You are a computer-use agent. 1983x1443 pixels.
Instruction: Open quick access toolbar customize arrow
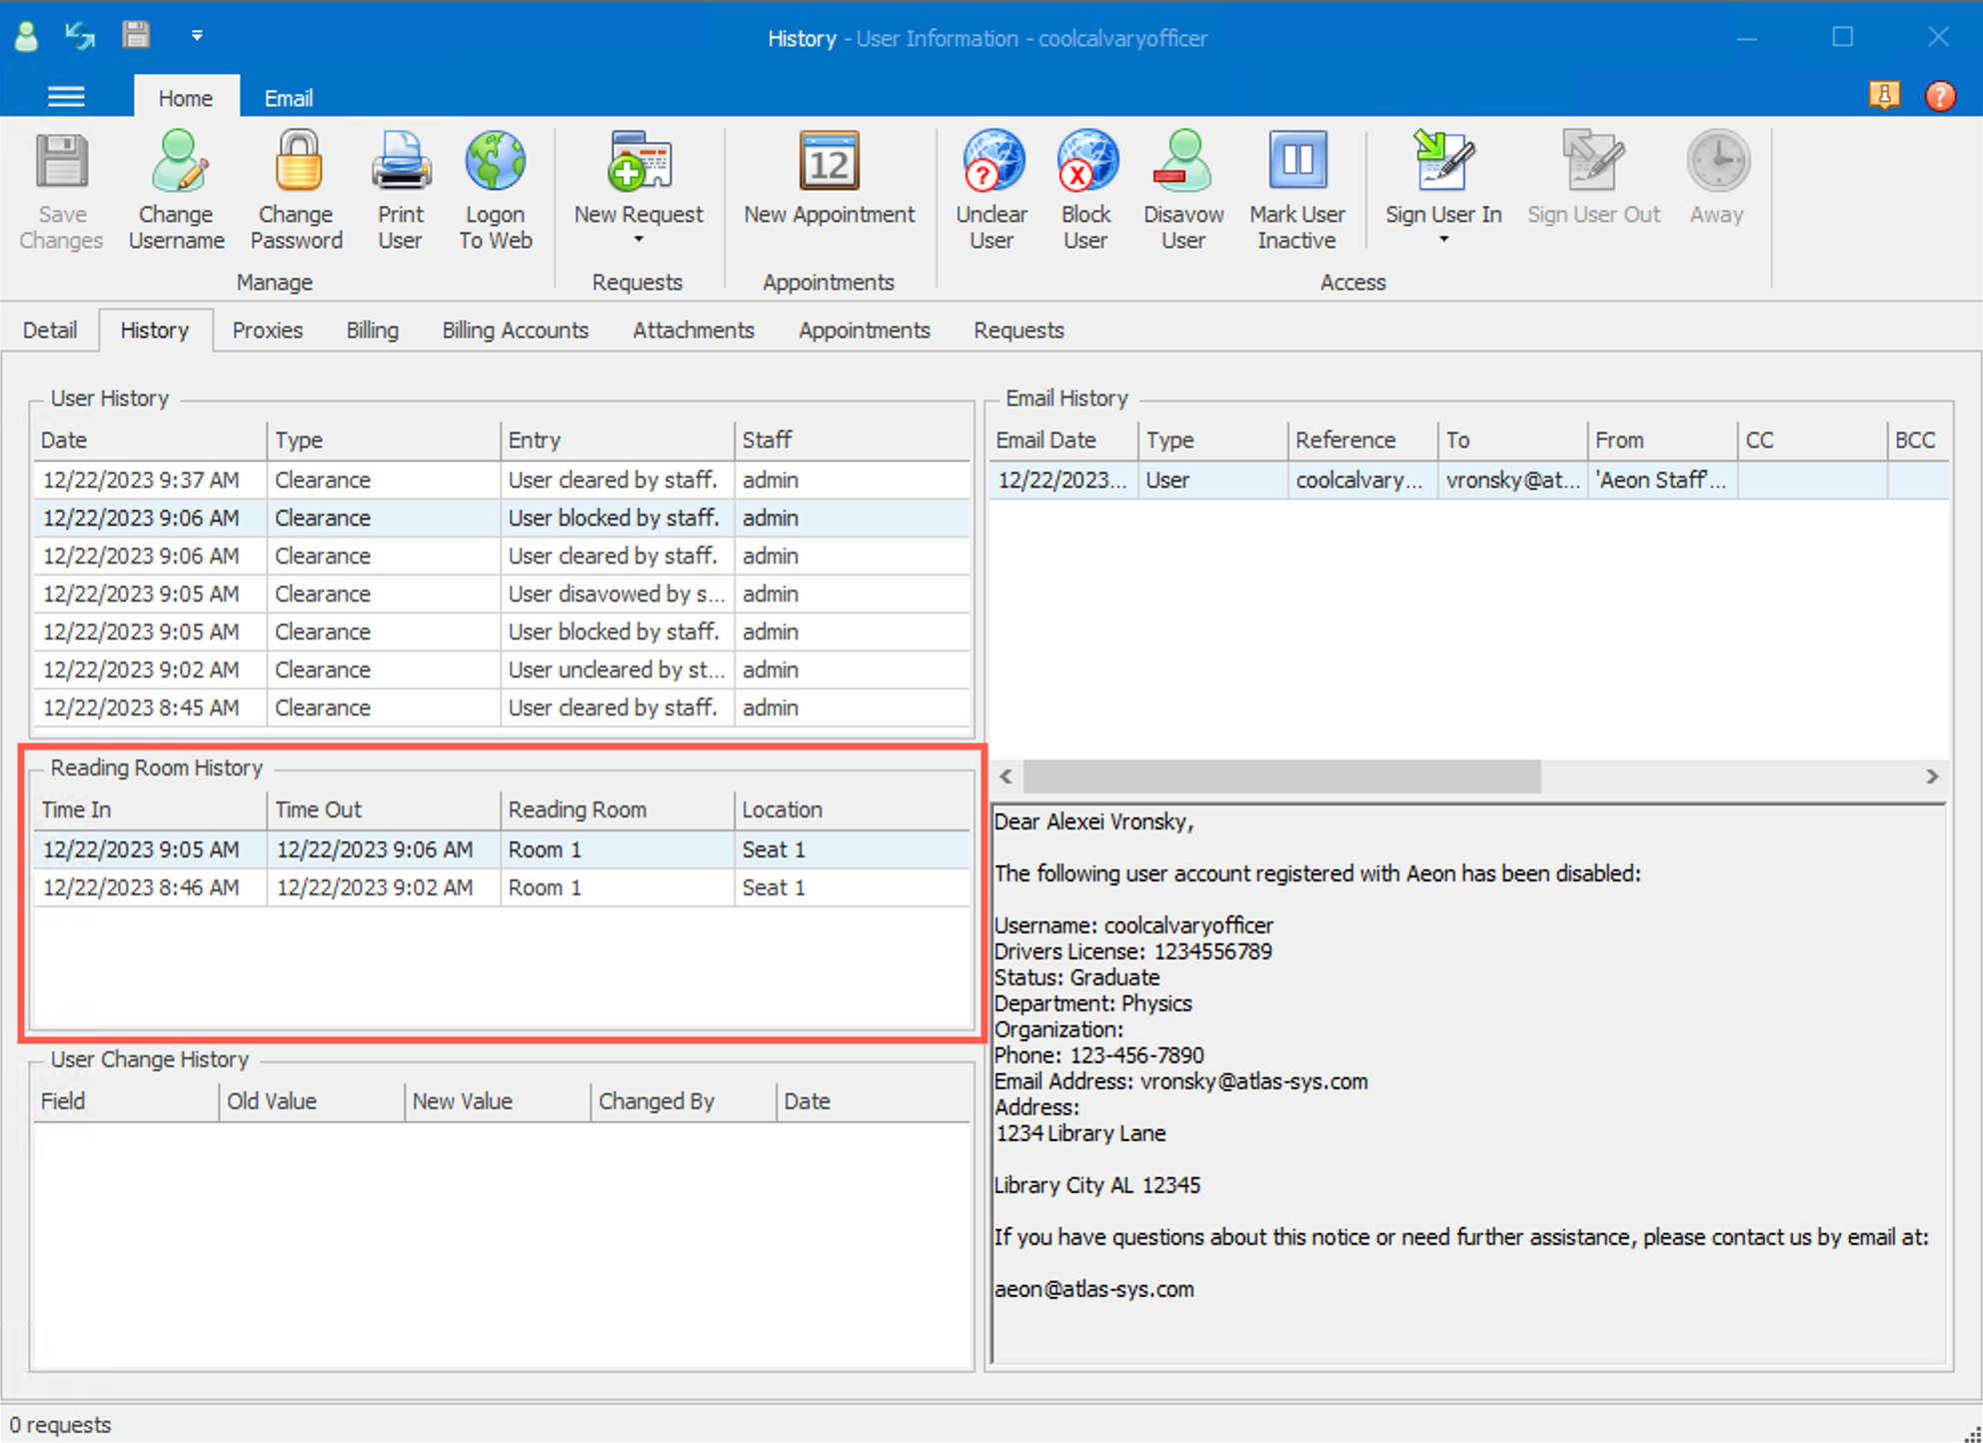tap(197, 36)
